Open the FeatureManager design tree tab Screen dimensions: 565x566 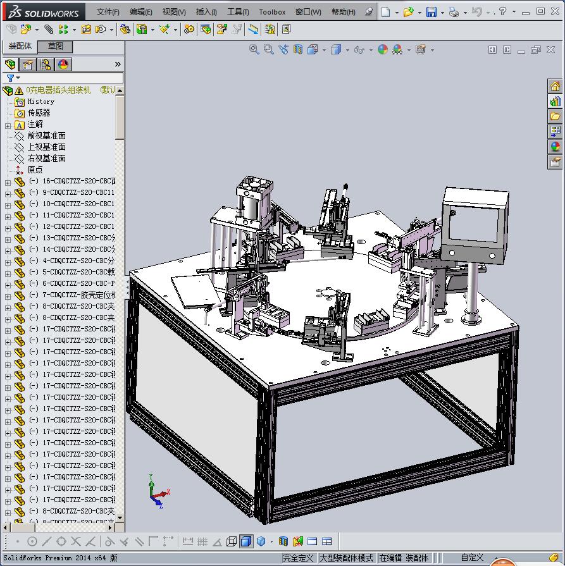[x=10, y=65]
